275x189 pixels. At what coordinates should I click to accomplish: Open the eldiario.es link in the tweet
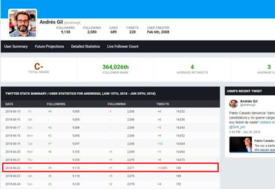coord(267,122)
